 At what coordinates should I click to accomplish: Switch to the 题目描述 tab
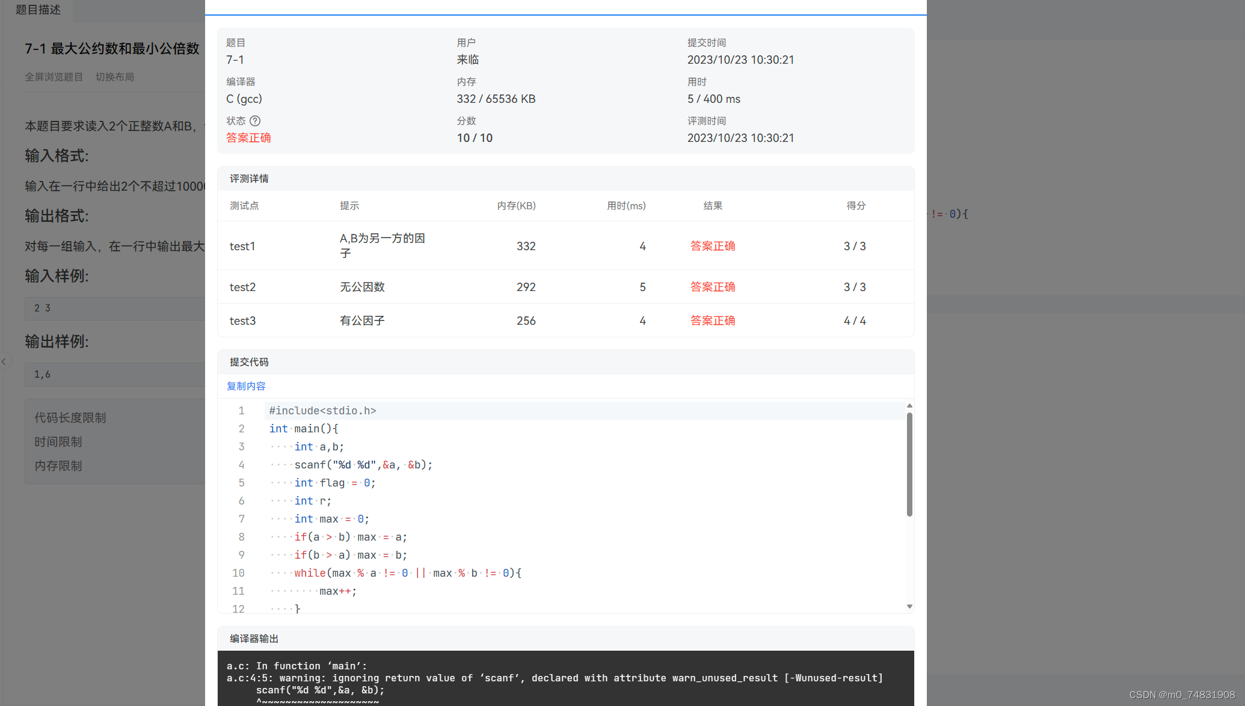point(38,10)
